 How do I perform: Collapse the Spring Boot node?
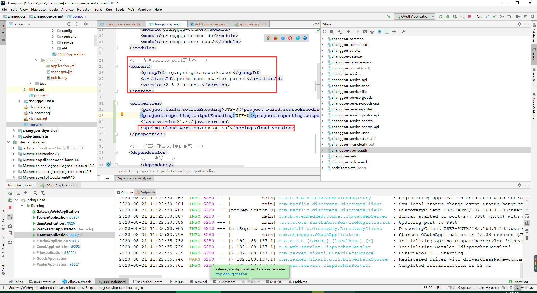click(x=17, y=200)
